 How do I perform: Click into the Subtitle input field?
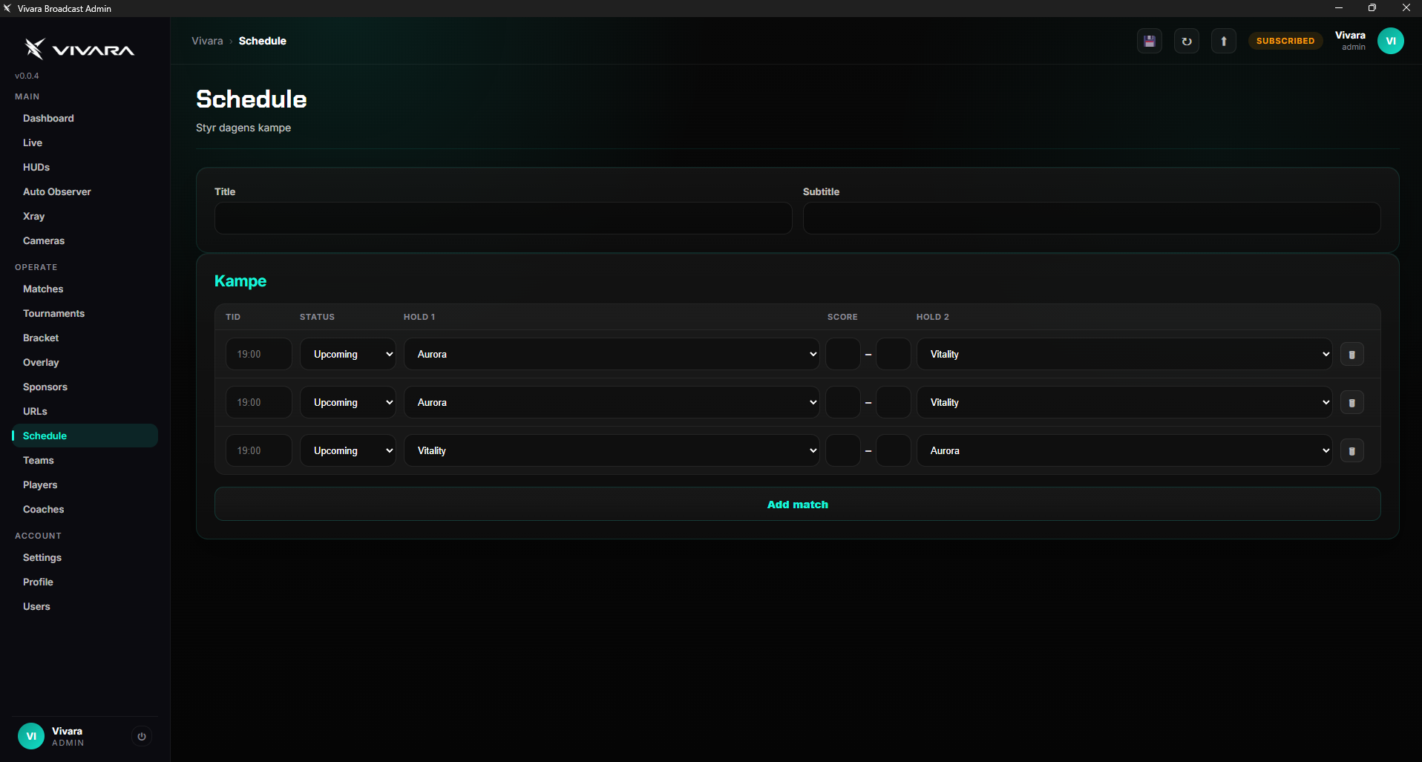[x=1092, y=218]
